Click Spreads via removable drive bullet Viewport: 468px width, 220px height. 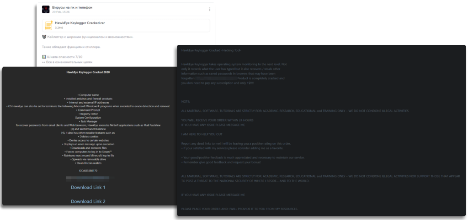point(88,159)
